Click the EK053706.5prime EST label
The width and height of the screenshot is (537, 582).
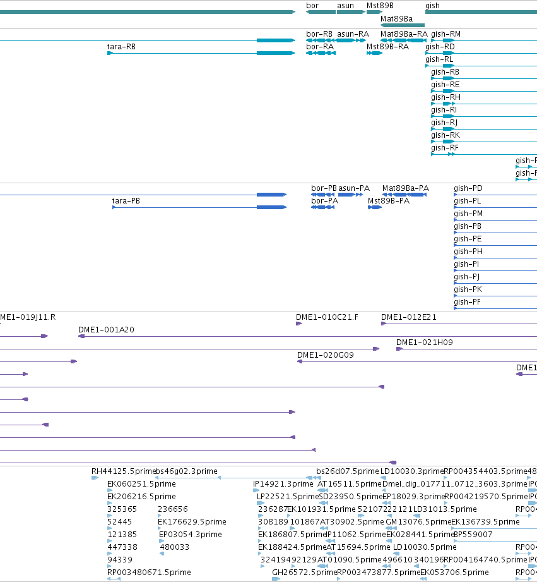tap(454, 572)
